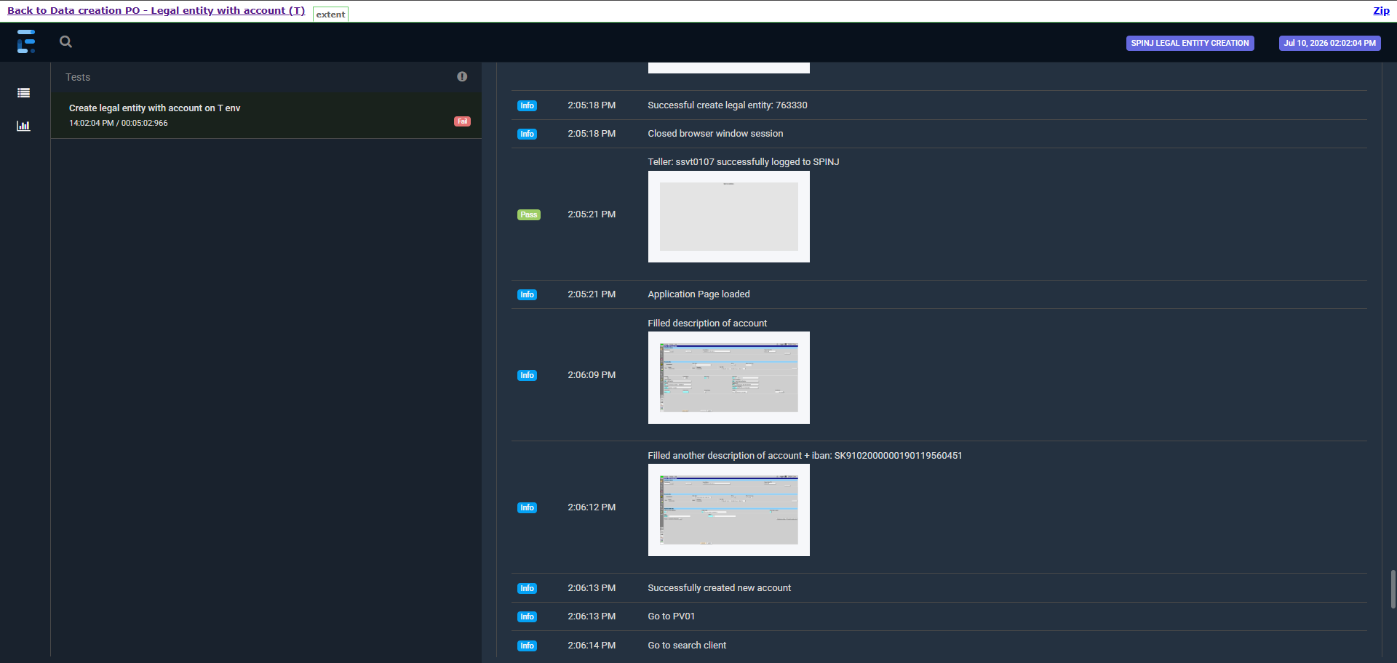This screenshot has height=663, width=1397.
Task: Click the Tests panel heading
Action: click(x=78, y=77)
